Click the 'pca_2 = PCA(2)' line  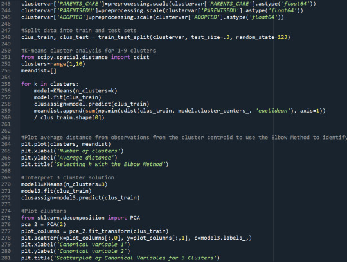[44, 224]
